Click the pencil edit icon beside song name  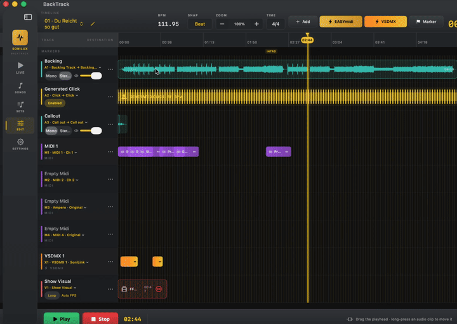click(93, 24)
